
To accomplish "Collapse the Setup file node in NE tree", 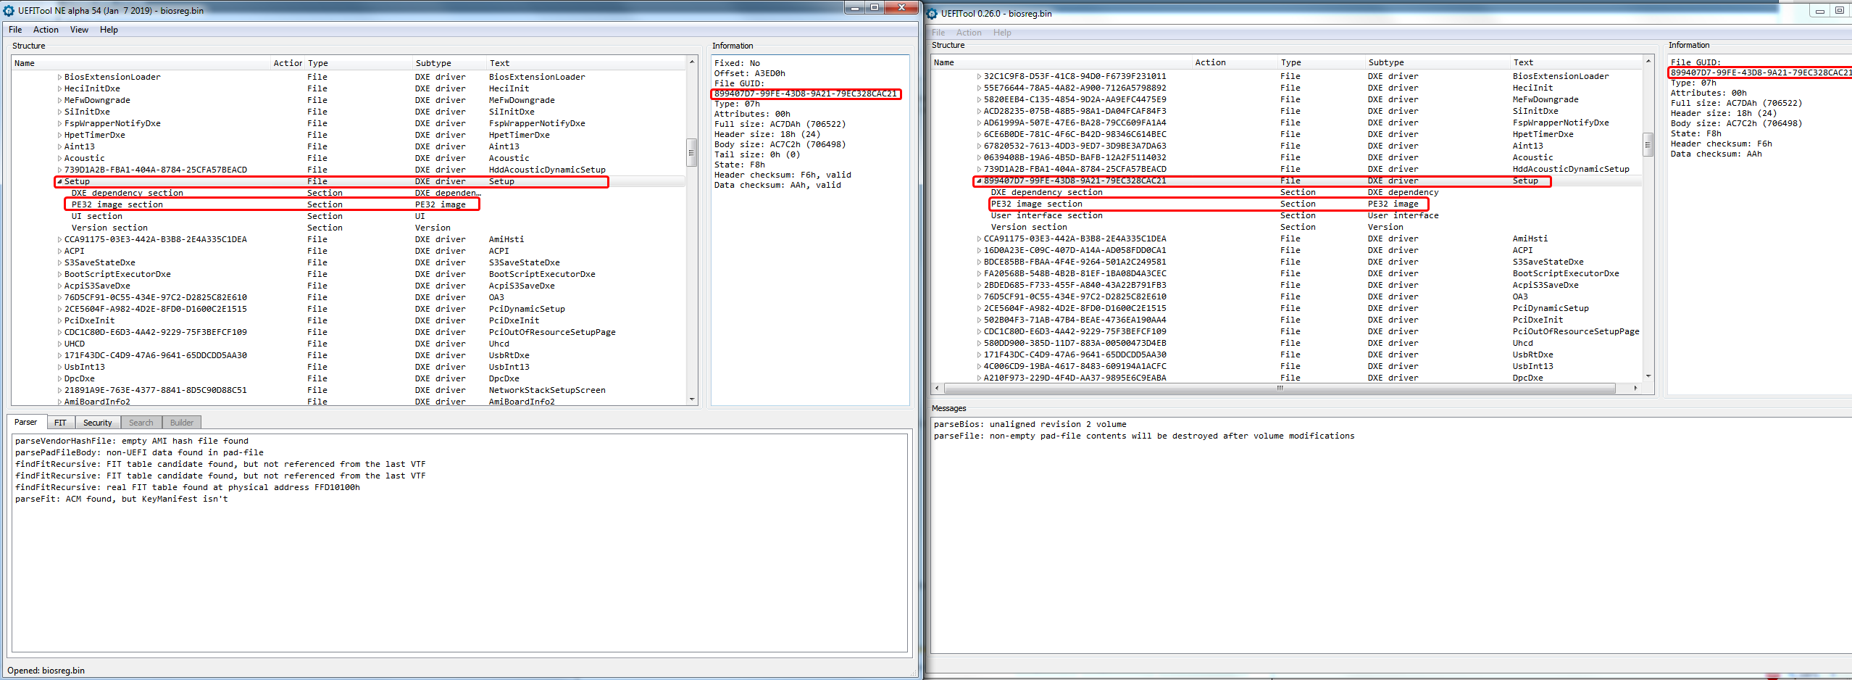I will coord(59,181).
